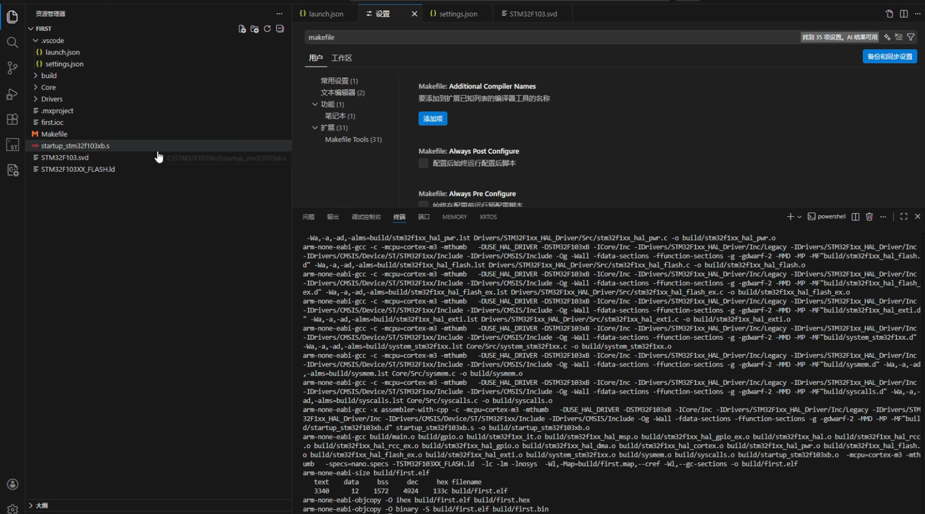Open the Search view in activity bar
The width and height of the screenshot is (925, 514).
tap(12, 43)
